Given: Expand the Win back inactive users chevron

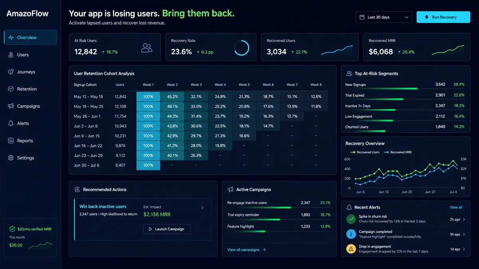Looking at the screenshot, I should coord(202,208).
